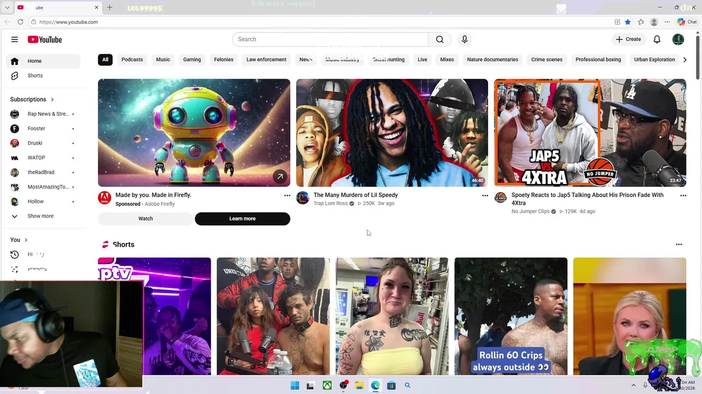The height and width of the screenshot is (394, 702).
Task: Open Windows Start menu
Action: [x=295, y=386]
